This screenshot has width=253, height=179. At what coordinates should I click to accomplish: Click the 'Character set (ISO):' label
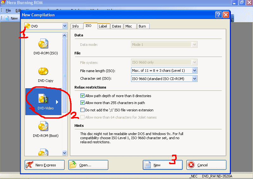click(x=96, y=78)
